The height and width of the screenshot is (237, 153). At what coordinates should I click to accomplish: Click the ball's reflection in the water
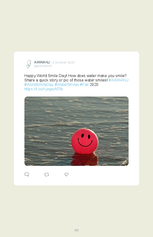[x=84, y=159]
